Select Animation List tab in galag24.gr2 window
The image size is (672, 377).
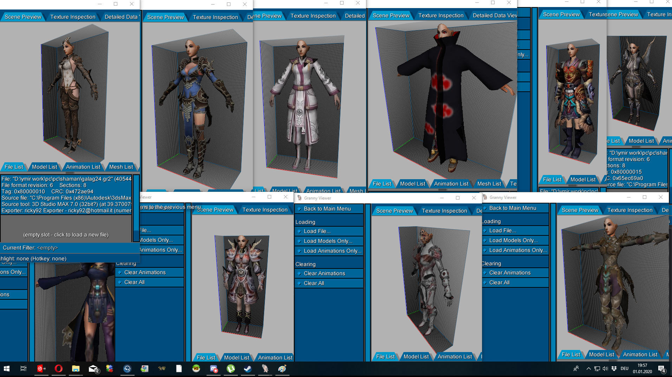click(83, 167)
